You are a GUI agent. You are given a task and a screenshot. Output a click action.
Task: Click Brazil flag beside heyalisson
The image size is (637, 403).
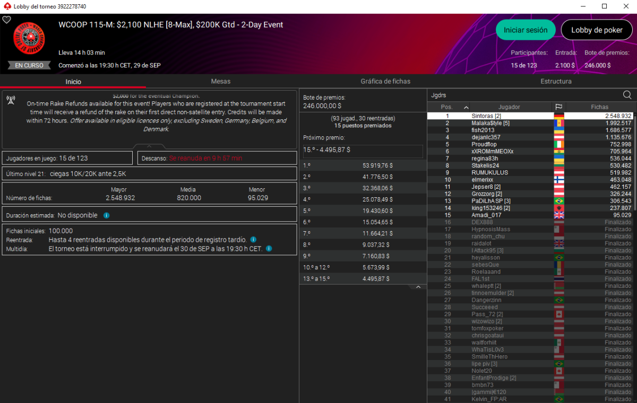[x=558, y=257]
